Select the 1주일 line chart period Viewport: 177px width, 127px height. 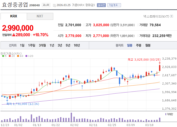[32, 45]
